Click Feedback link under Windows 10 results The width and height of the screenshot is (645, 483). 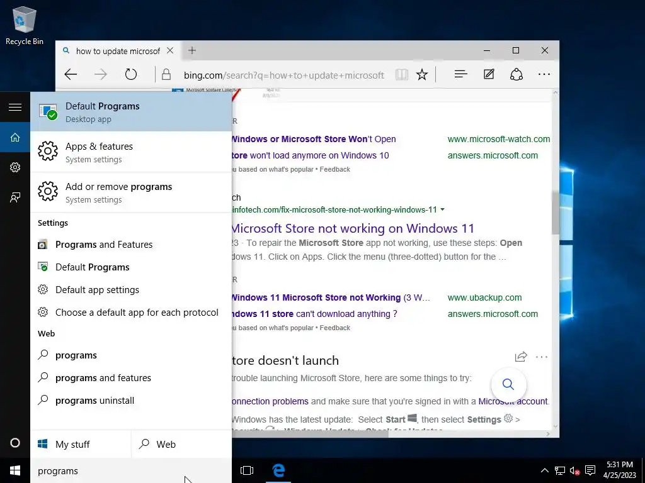tap(335, 169)
